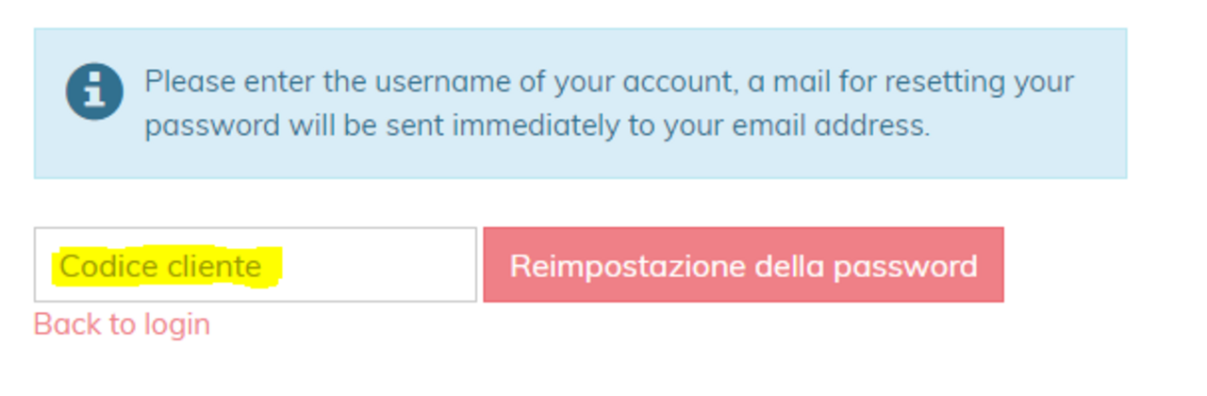Click the pink reset password button
Screen dimensions: 1207x396
click(x=743, y=265)
